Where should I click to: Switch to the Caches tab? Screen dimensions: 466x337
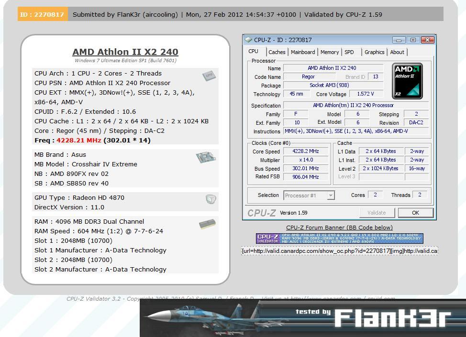(x=277, y=52)
